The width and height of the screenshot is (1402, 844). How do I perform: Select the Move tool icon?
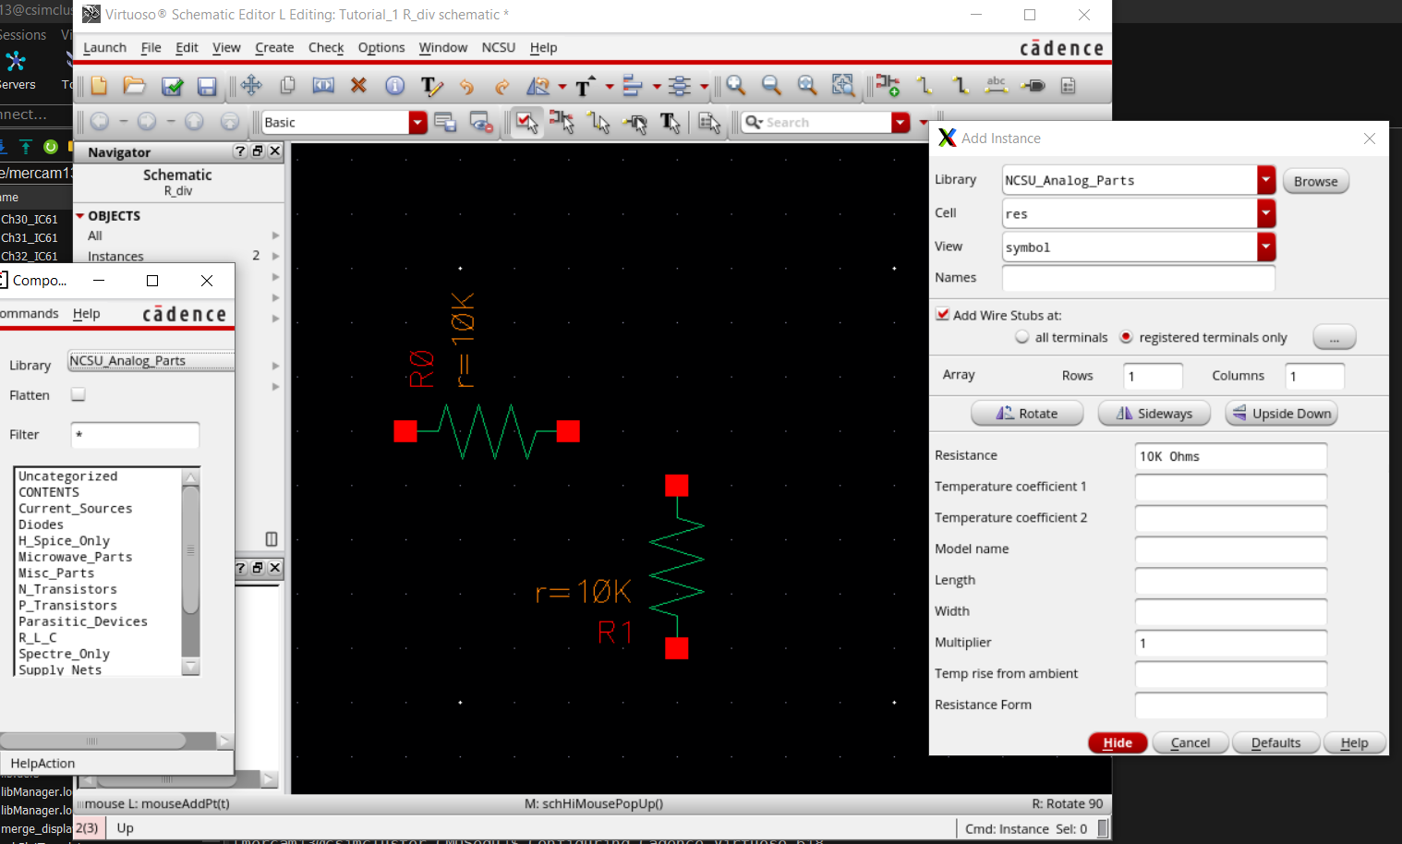(251, 86)
